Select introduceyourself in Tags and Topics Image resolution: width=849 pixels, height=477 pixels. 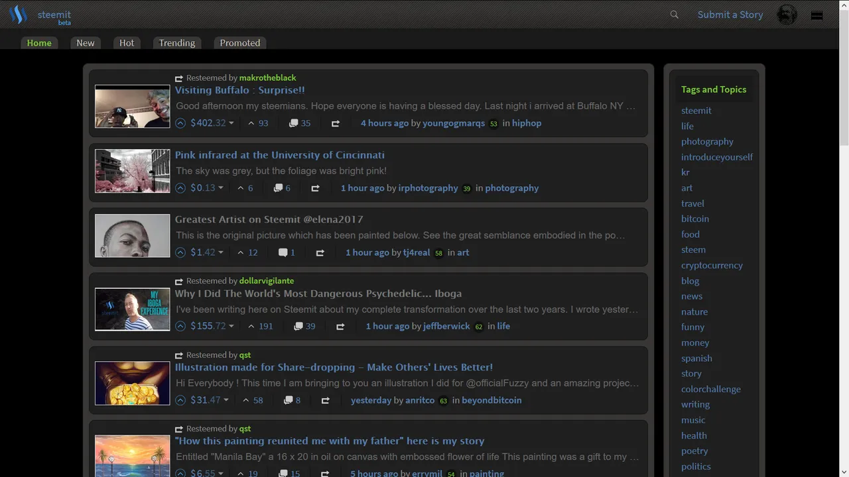pyautogui.click(x=717, y=157)
